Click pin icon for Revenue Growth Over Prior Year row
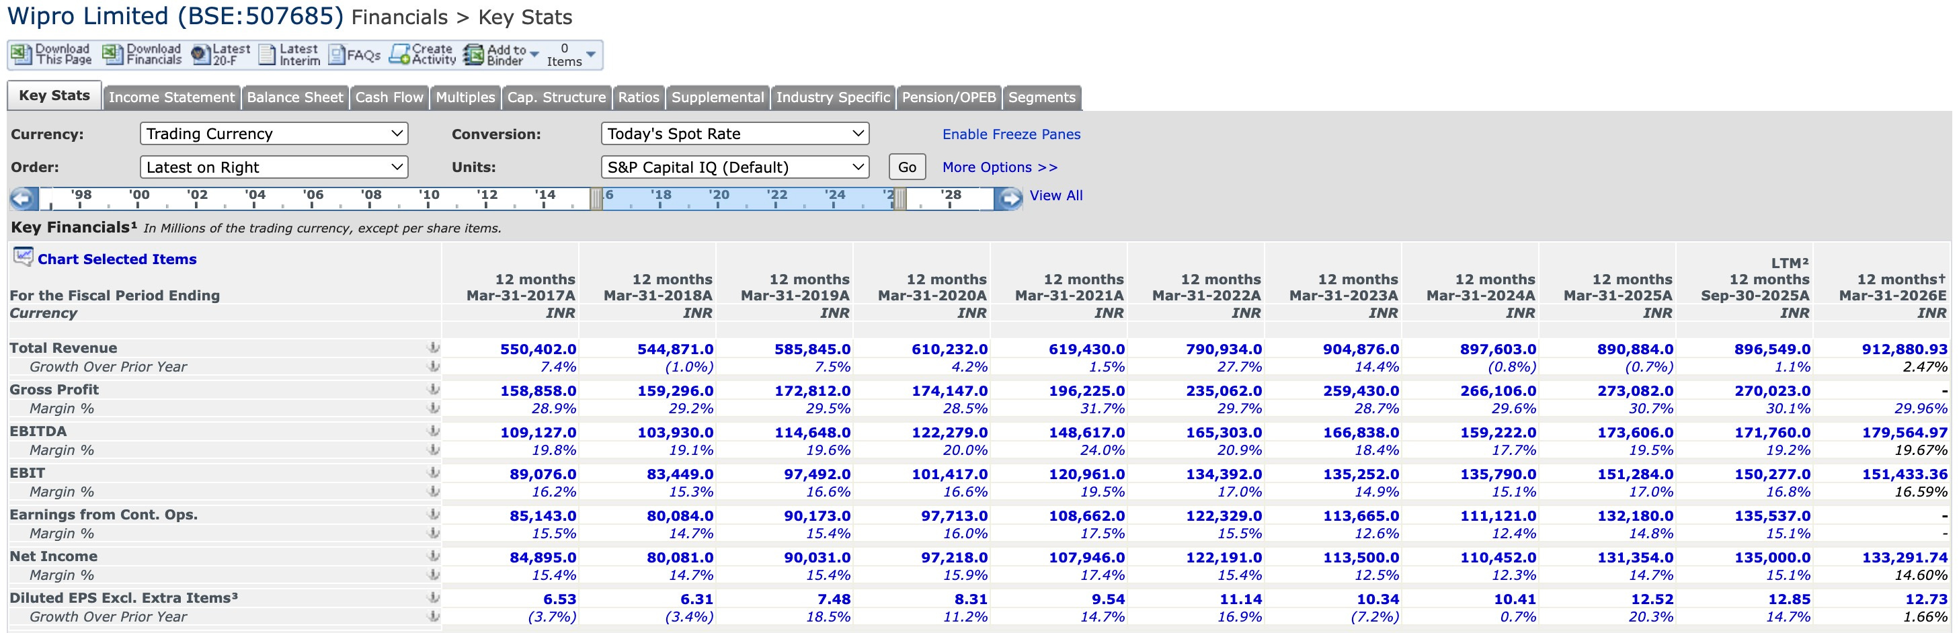Image resolution: width=1959 pixels, height=633 pixels. tap(434, 366)
